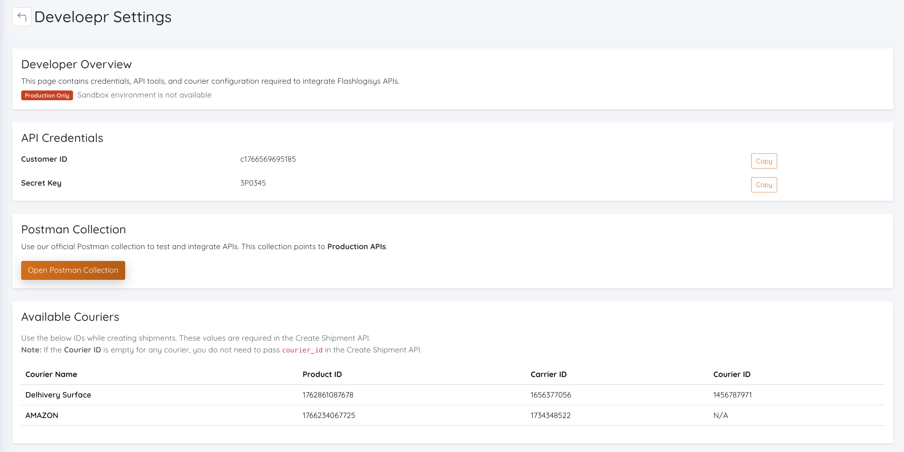Click the Developer Overview heading

click(x=76, y=64)
